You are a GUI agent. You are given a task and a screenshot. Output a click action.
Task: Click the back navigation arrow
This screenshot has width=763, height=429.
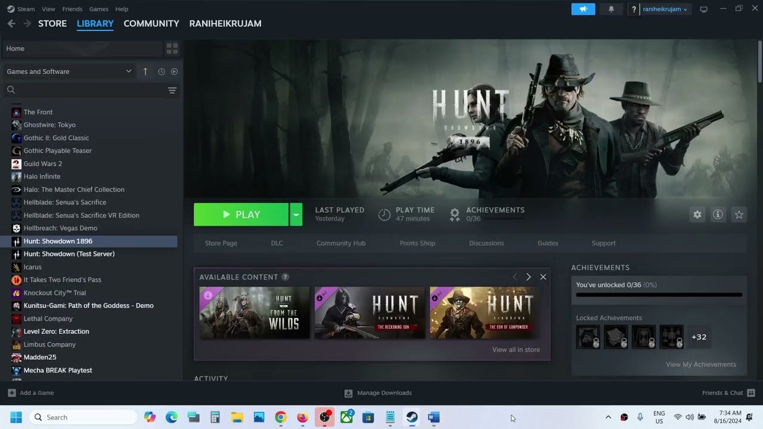(x=11, y=23)
